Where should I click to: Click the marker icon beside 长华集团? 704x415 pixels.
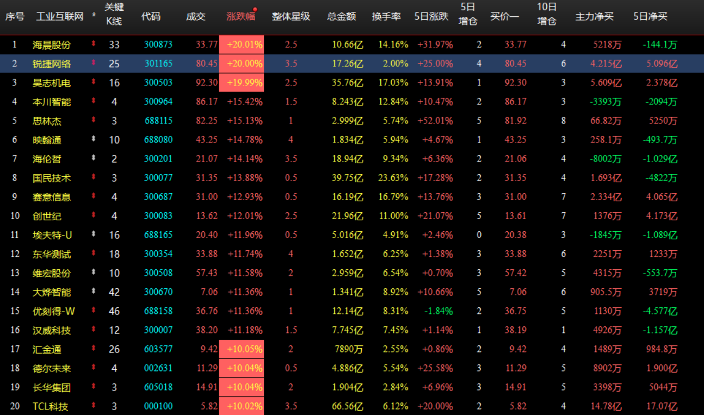pos(94,387)
